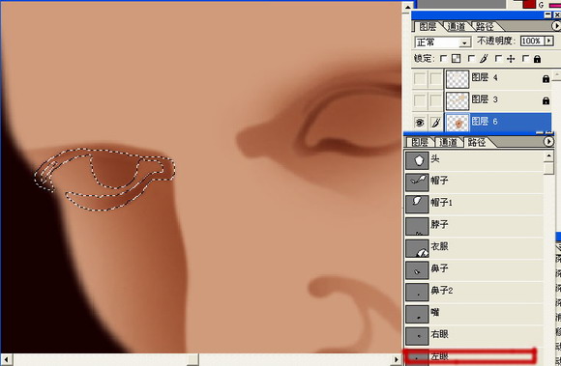Enable lock transparent pixels checkbox

click(443, 59)
